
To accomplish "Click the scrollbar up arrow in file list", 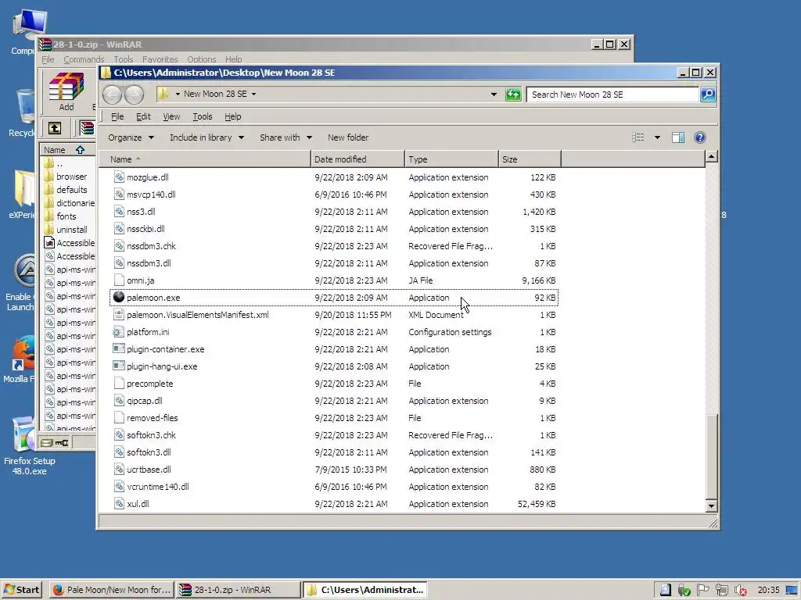I will (711, 156).
